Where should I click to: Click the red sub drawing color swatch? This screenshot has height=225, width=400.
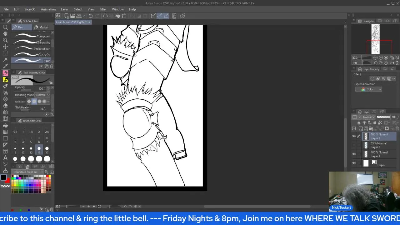point(7,181)
